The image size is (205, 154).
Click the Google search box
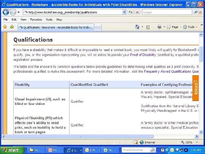pos(167,12)
